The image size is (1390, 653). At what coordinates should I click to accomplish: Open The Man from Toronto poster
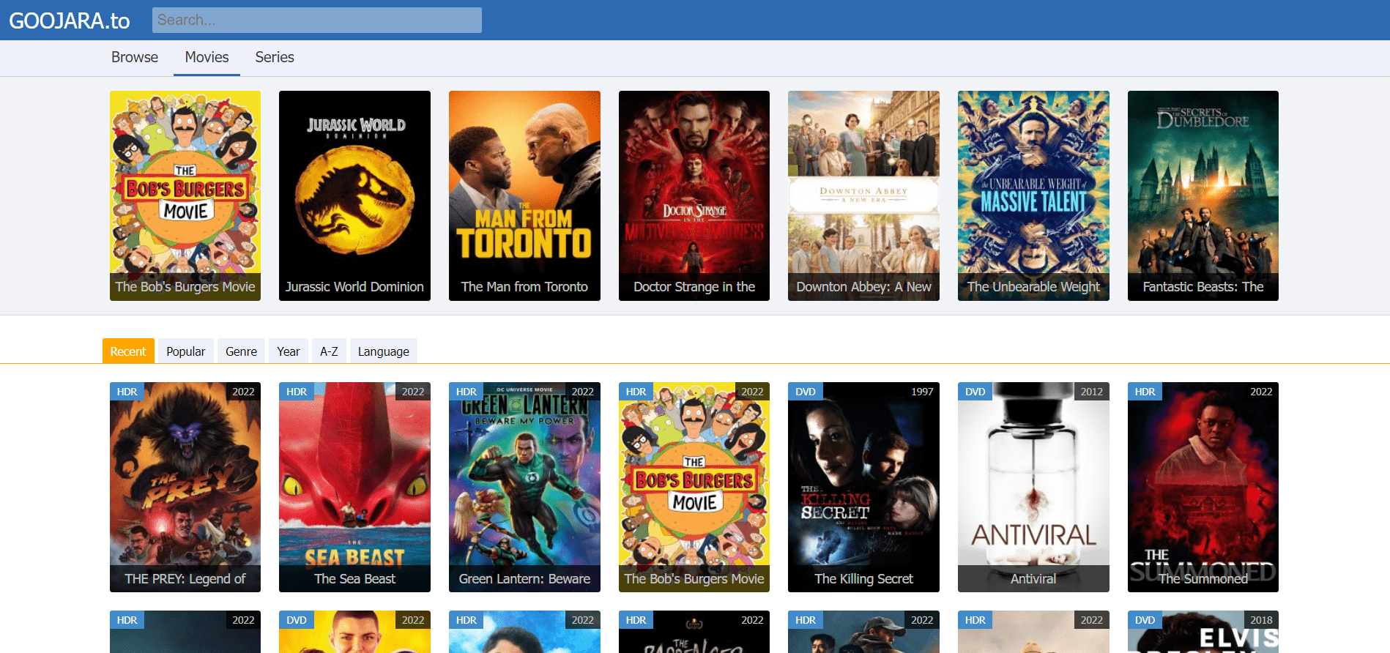pyautogui.click(x=524, y=195)
